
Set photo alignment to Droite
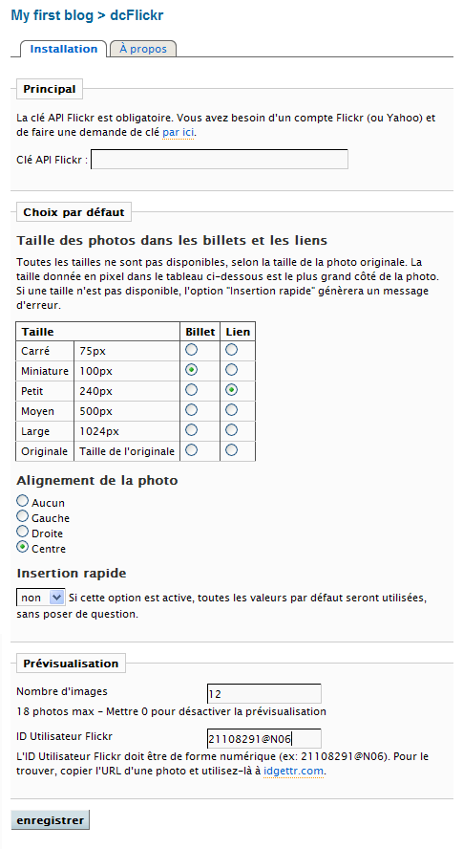22,532
